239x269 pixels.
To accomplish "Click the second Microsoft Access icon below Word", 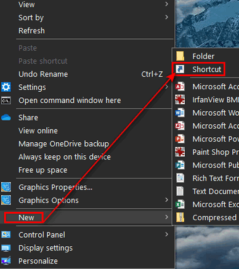I will tap(180, 126).
